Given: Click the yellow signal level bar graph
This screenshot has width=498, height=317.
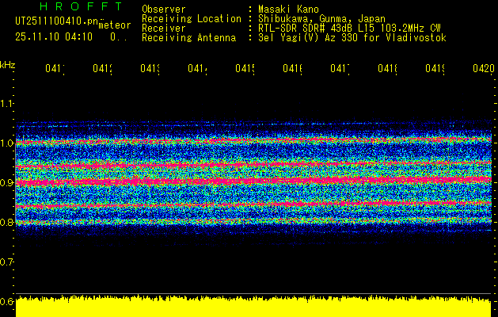Looking at the screenshot, I should (x=253, y=308).
